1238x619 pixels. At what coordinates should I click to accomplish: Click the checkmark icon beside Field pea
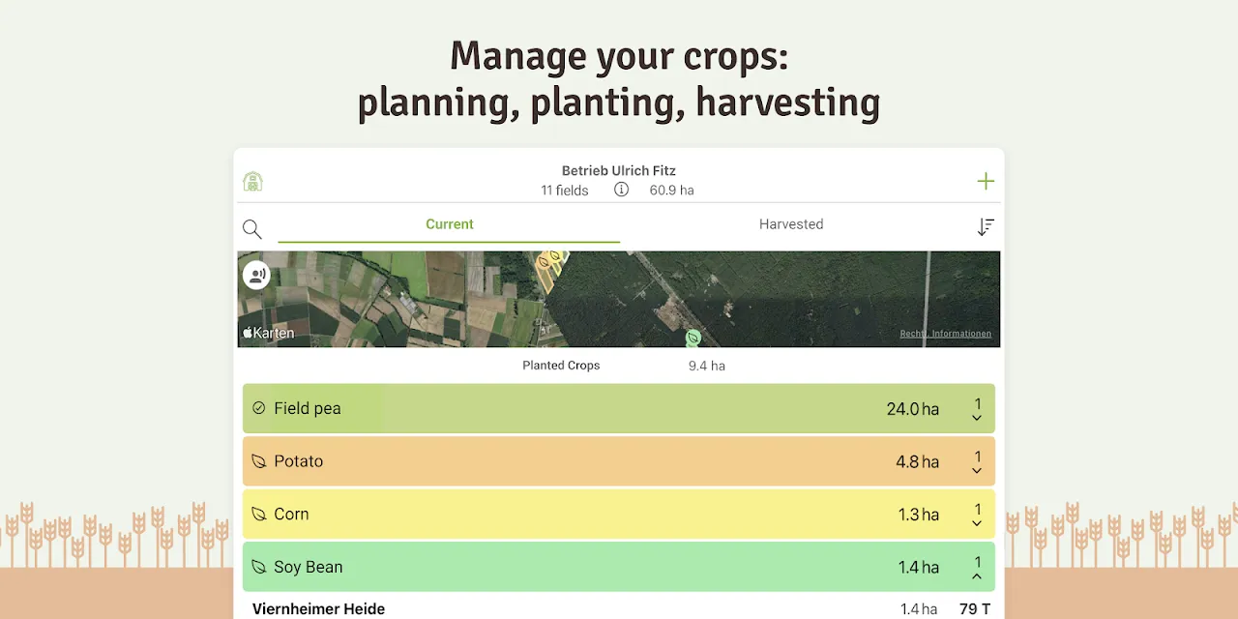coord(258,408)
